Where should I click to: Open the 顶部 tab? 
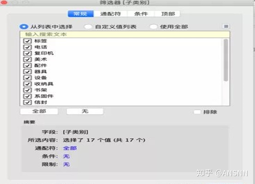tap(168, 14)
